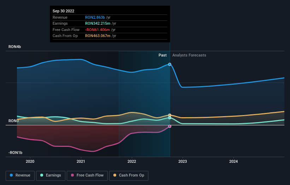The width and height of the screenshot is (290, 185).
Task: Click the 2022 x-axis label
Action: click(132, 161)
